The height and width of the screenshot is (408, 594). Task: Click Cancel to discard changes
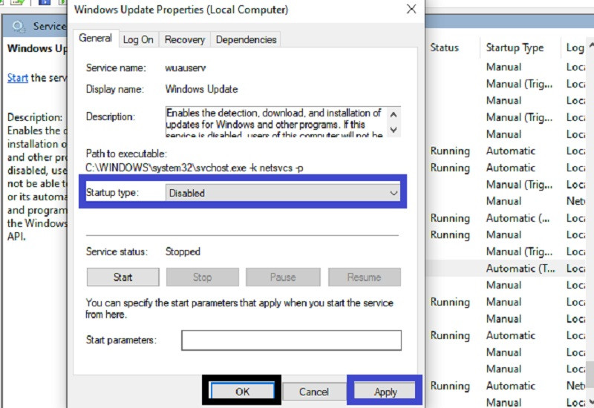314,391
